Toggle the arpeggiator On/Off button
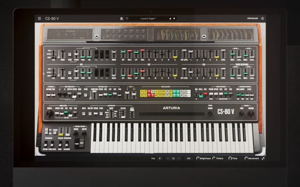 pyautogui.click(x=90, y=114)
